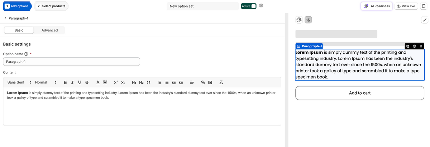Click the Paragraph-1 drag handle icon
This screenshot has width=430, height=147.
click(421, 46)
